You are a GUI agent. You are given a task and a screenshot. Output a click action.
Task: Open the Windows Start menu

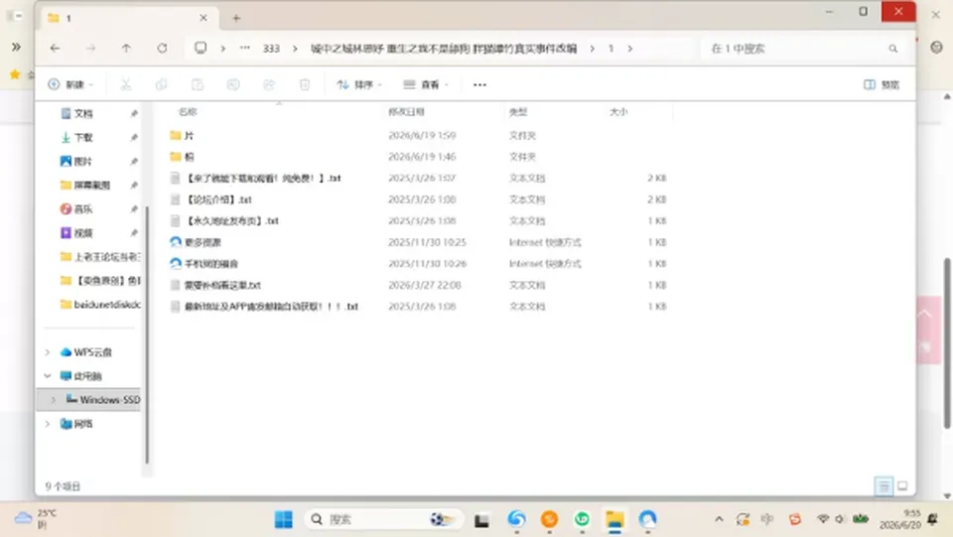tap(283, 519)
